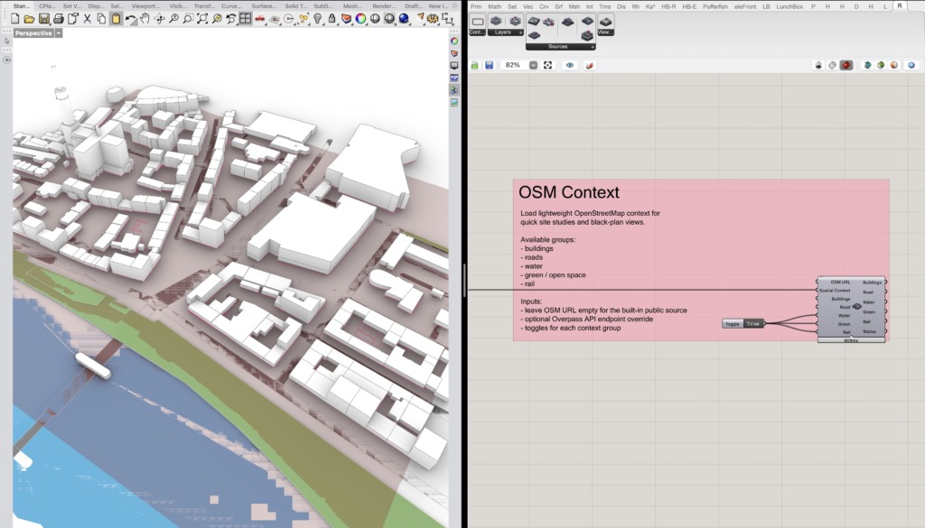Click the OSM Context group title

(569, 192)
